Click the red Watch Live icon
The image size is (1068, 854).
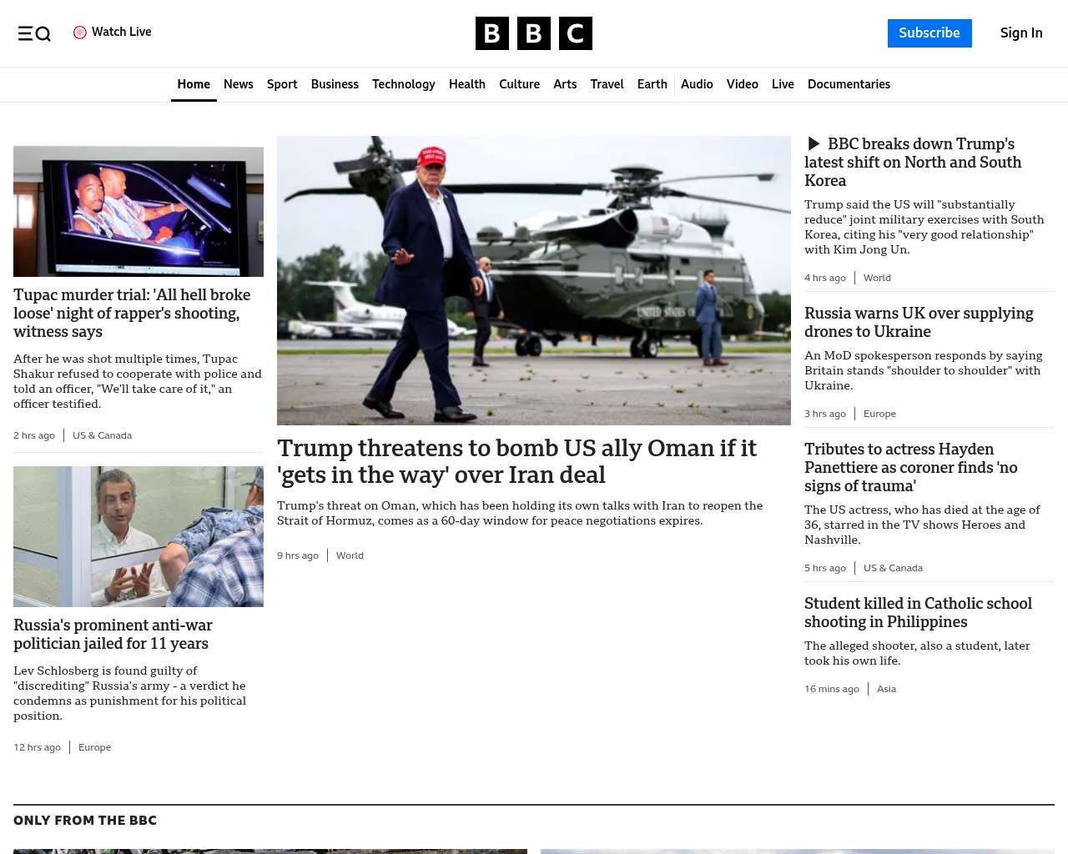click(80, 33)
